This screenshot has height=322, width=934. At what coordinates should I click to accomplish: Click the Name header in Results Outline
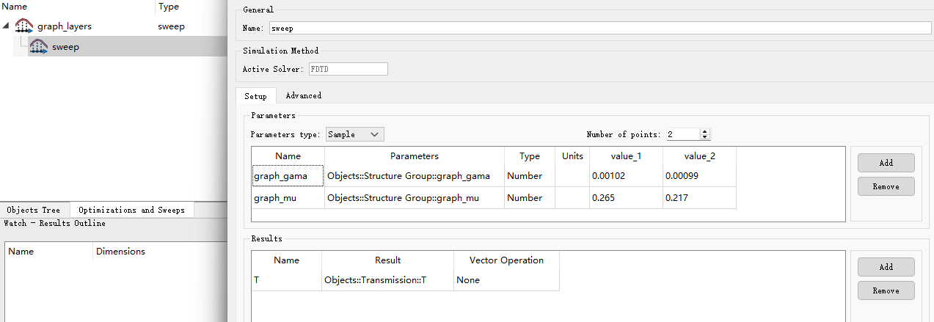coord(50,251)
